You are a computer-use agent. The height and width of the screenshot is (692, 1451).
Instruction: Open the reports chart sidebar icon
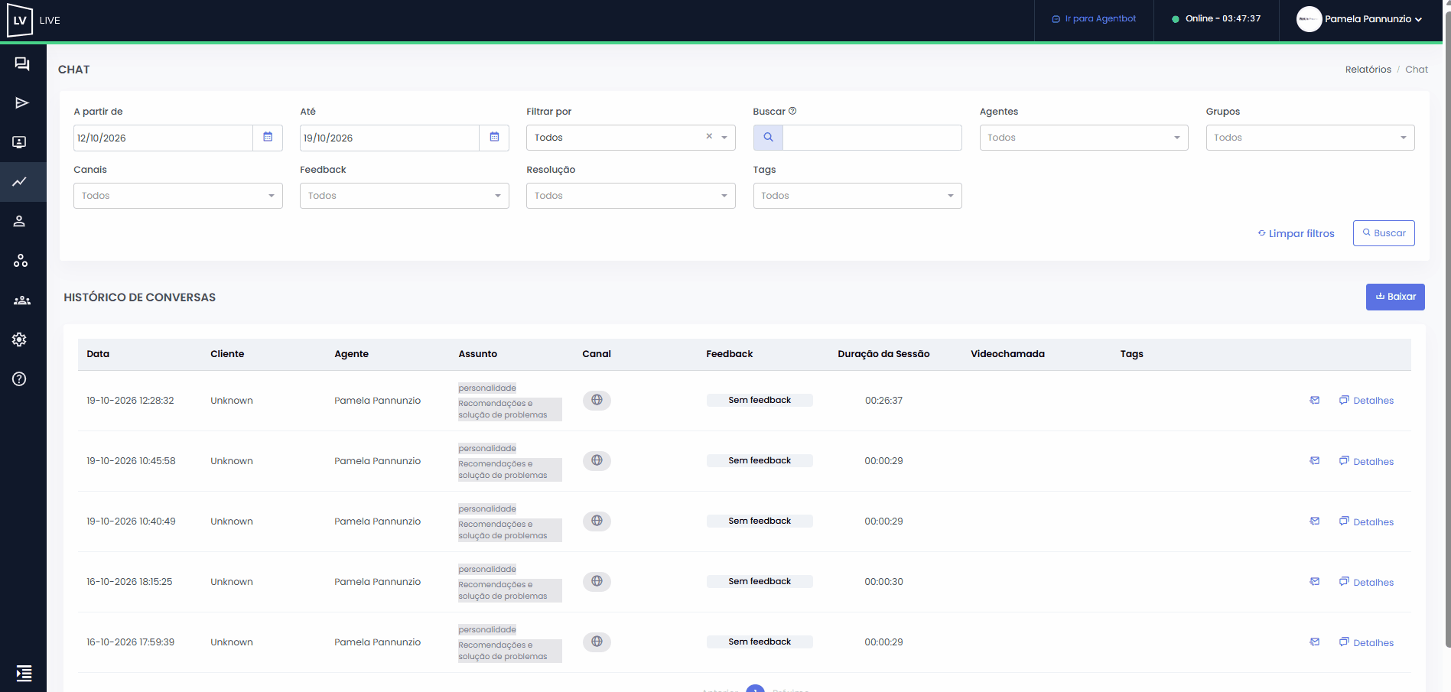coord(20,182)
